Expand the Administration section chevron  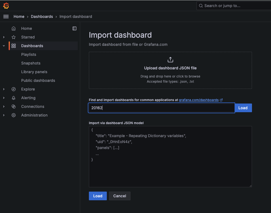[x=4, y=115]
